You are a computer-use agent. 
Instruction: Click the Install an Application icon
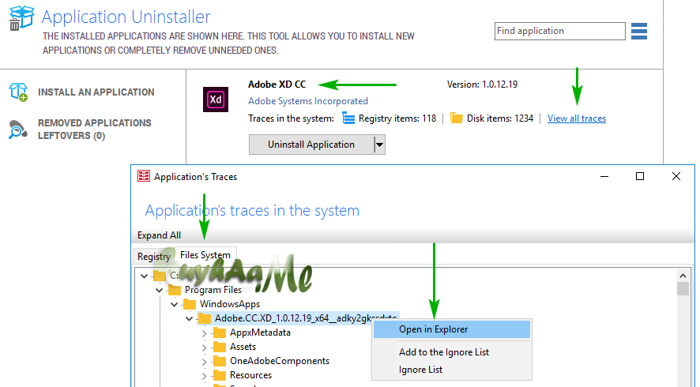pos(18,92)
